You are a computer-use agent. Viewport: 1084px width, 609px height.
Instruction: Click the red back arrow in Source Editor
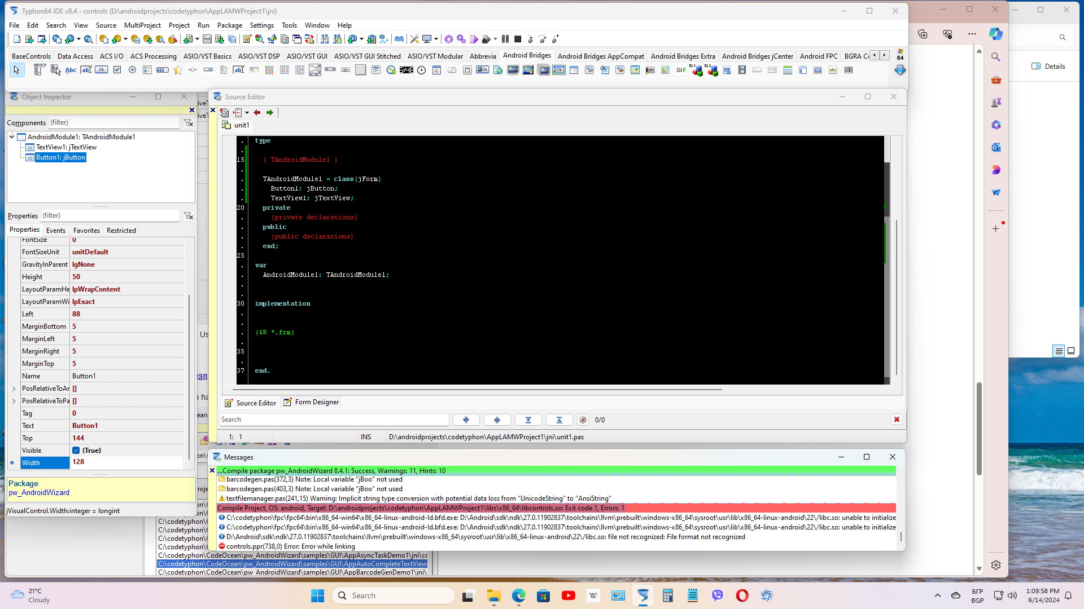(257, 113)
